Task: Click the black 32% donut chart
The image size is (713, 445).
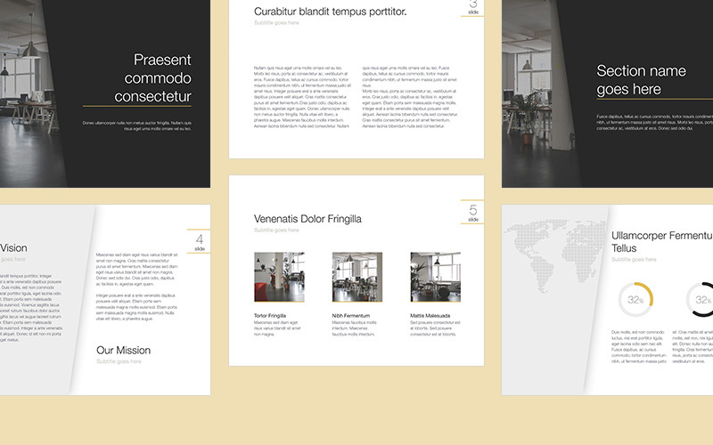Action: (700, 300)
